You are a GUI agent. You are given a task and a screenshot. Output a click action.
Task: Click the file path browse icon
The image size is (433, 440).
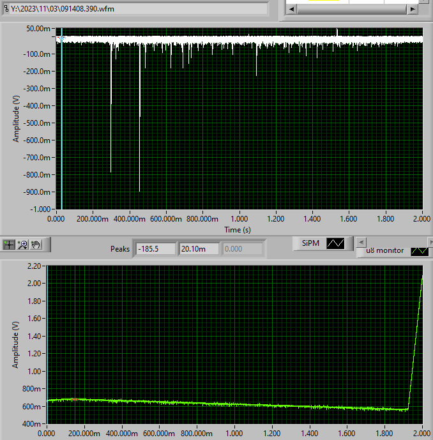pyautogui.click(x=6, y=8)
